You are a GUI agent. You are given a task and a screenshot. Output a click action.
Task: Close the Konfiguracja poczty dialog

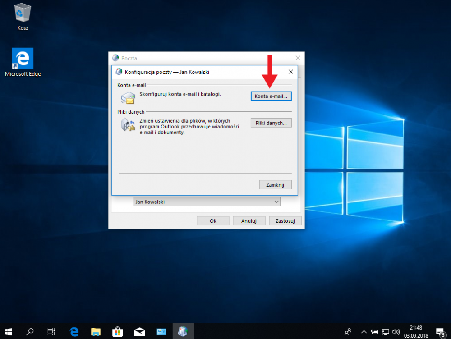click(x=291, y=72)
